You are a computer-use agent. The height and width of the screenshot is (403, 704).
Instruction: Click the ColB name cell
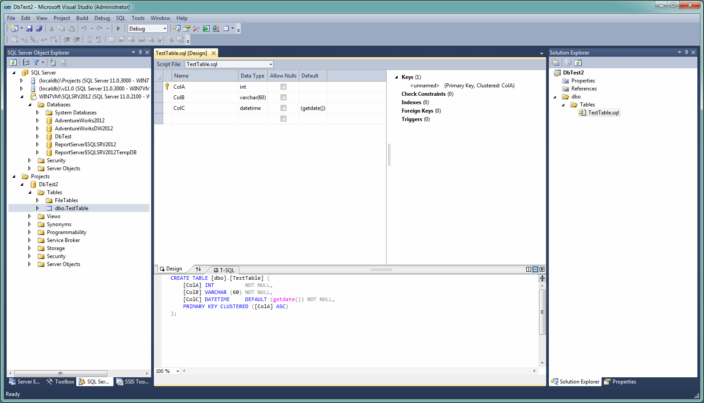(x=205, y=98)
